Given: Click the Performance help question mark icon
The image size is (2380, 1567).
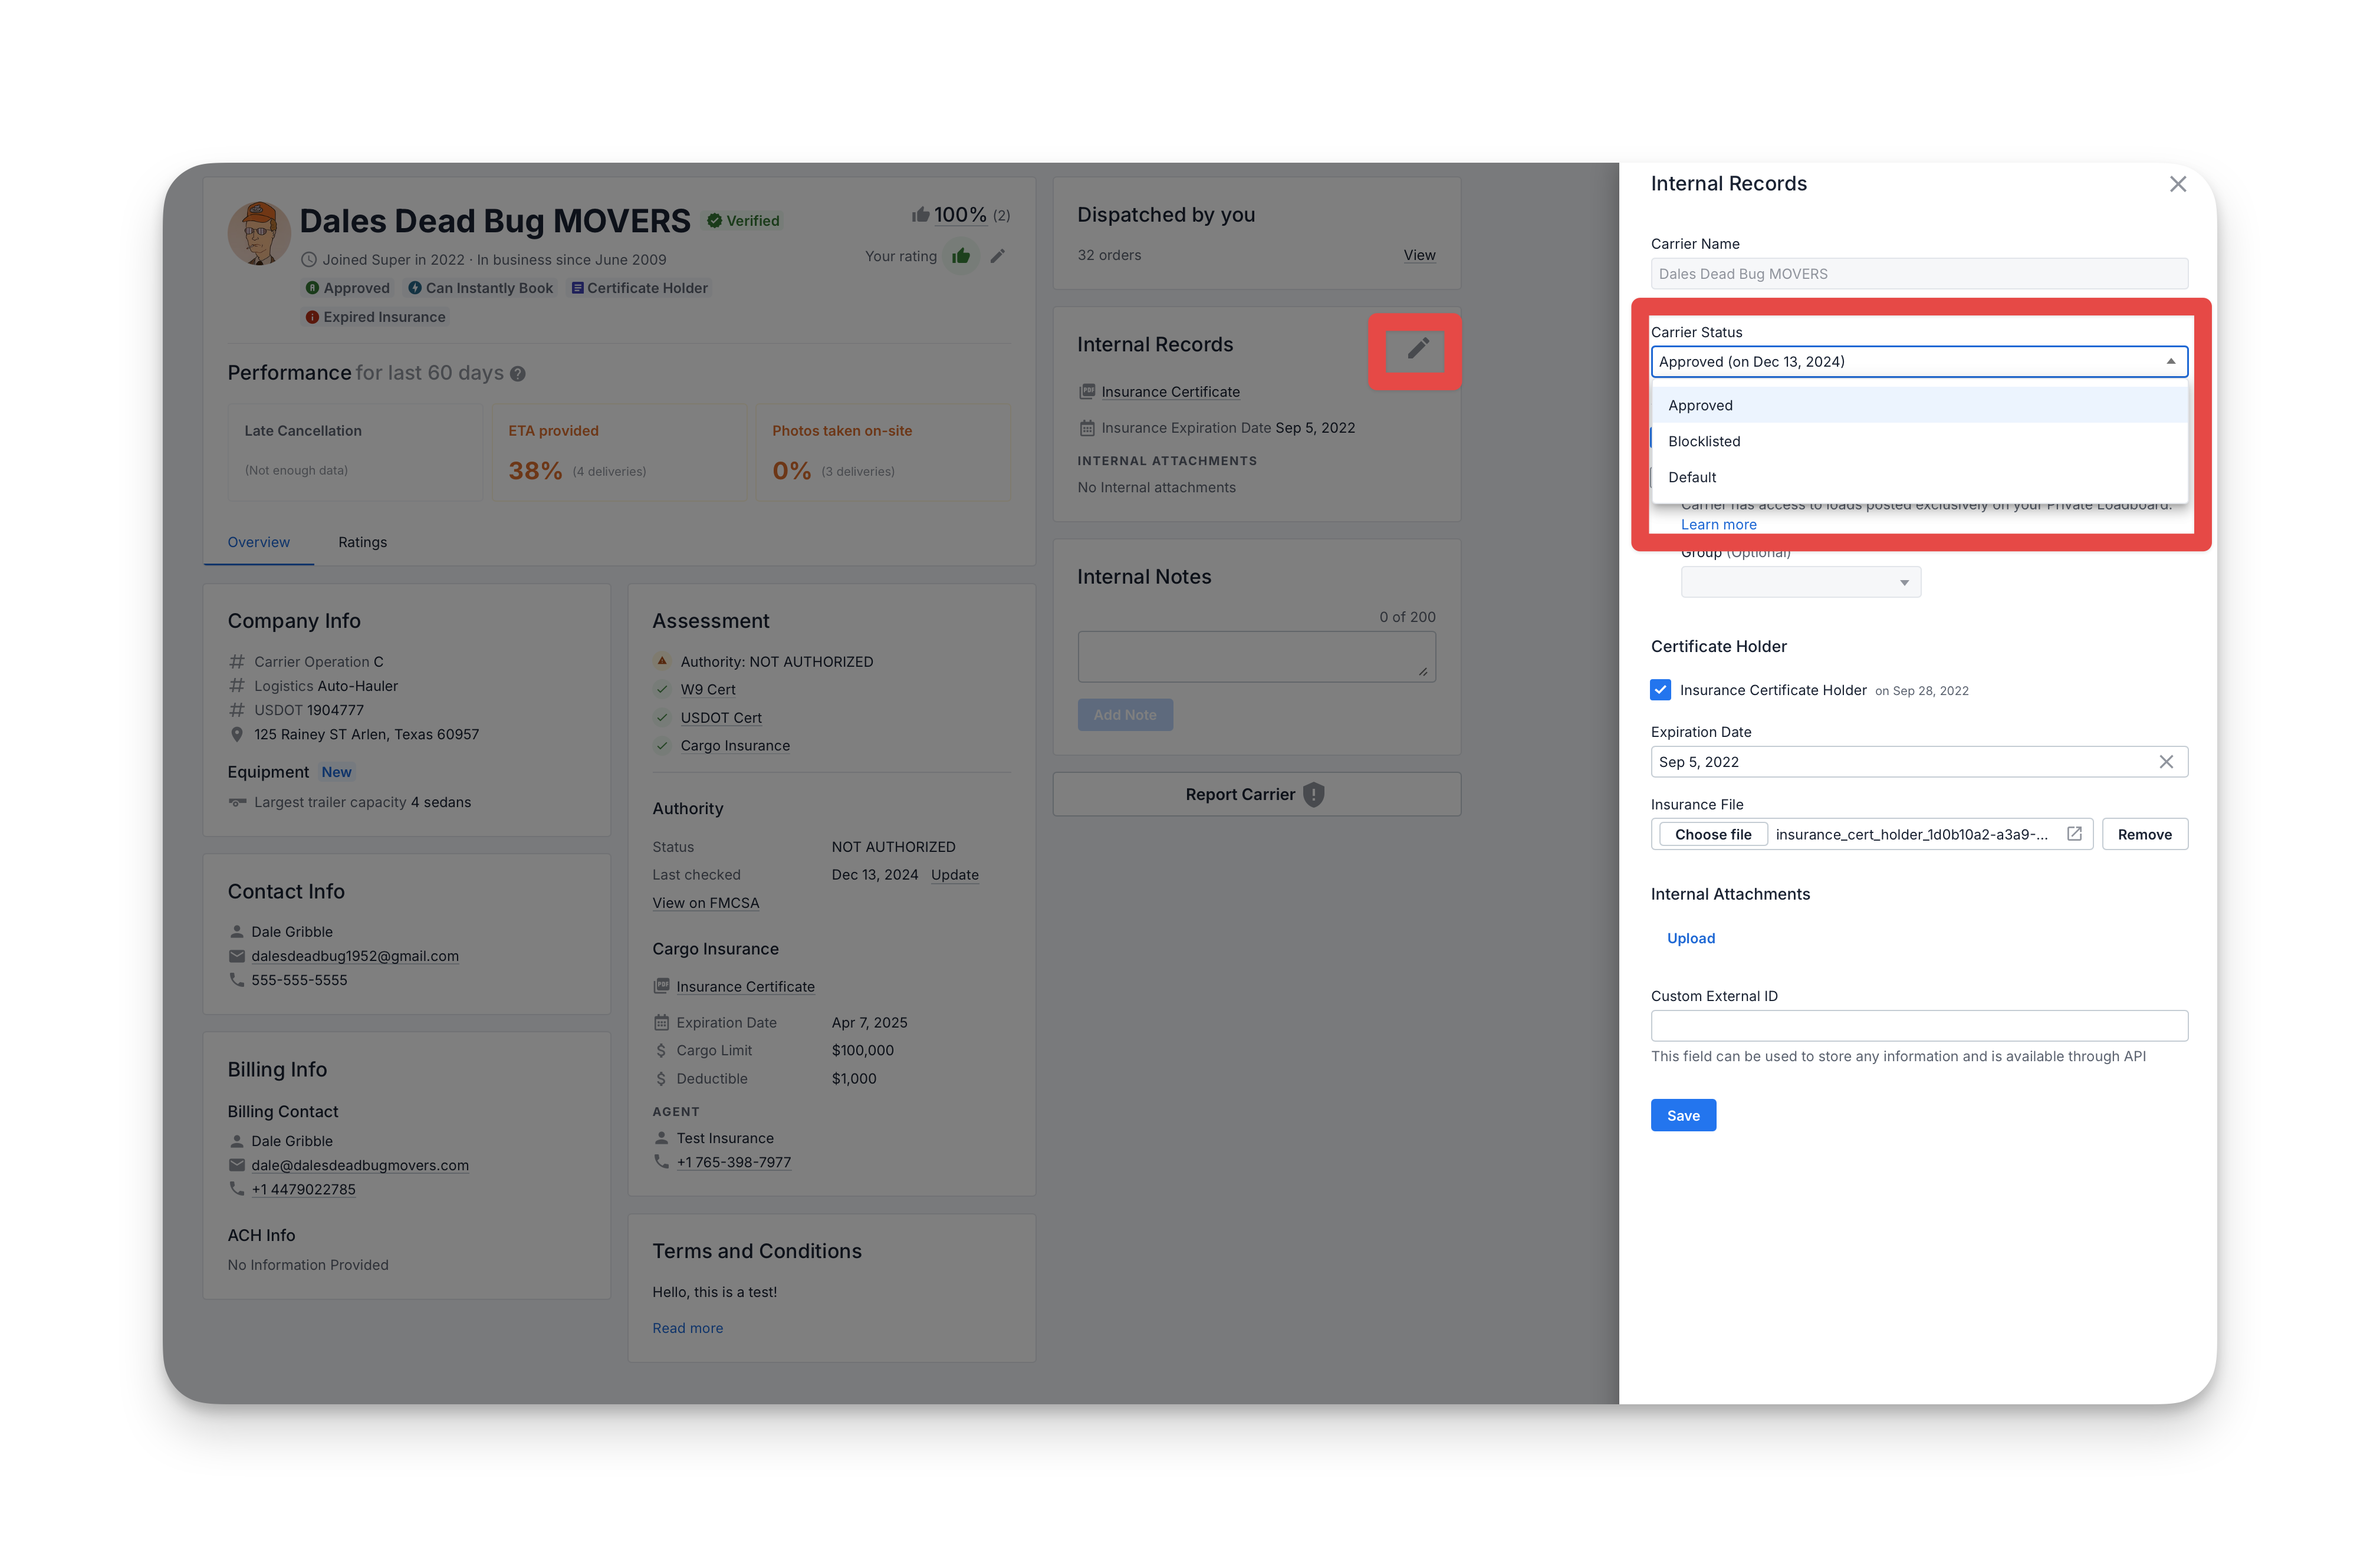Looking at the screenshot, I should (x=517, y=374).
